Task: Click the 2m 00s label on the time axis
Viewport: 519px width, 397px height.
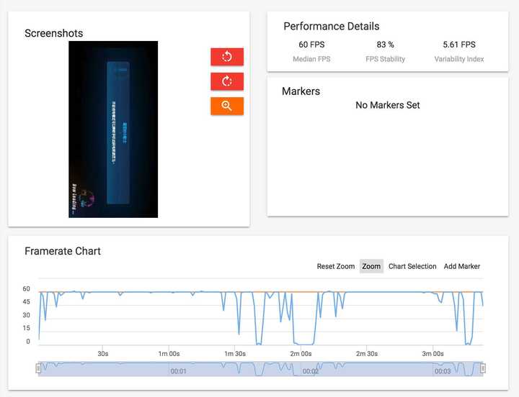Action: pyautogui.click(x=301, y=354)
